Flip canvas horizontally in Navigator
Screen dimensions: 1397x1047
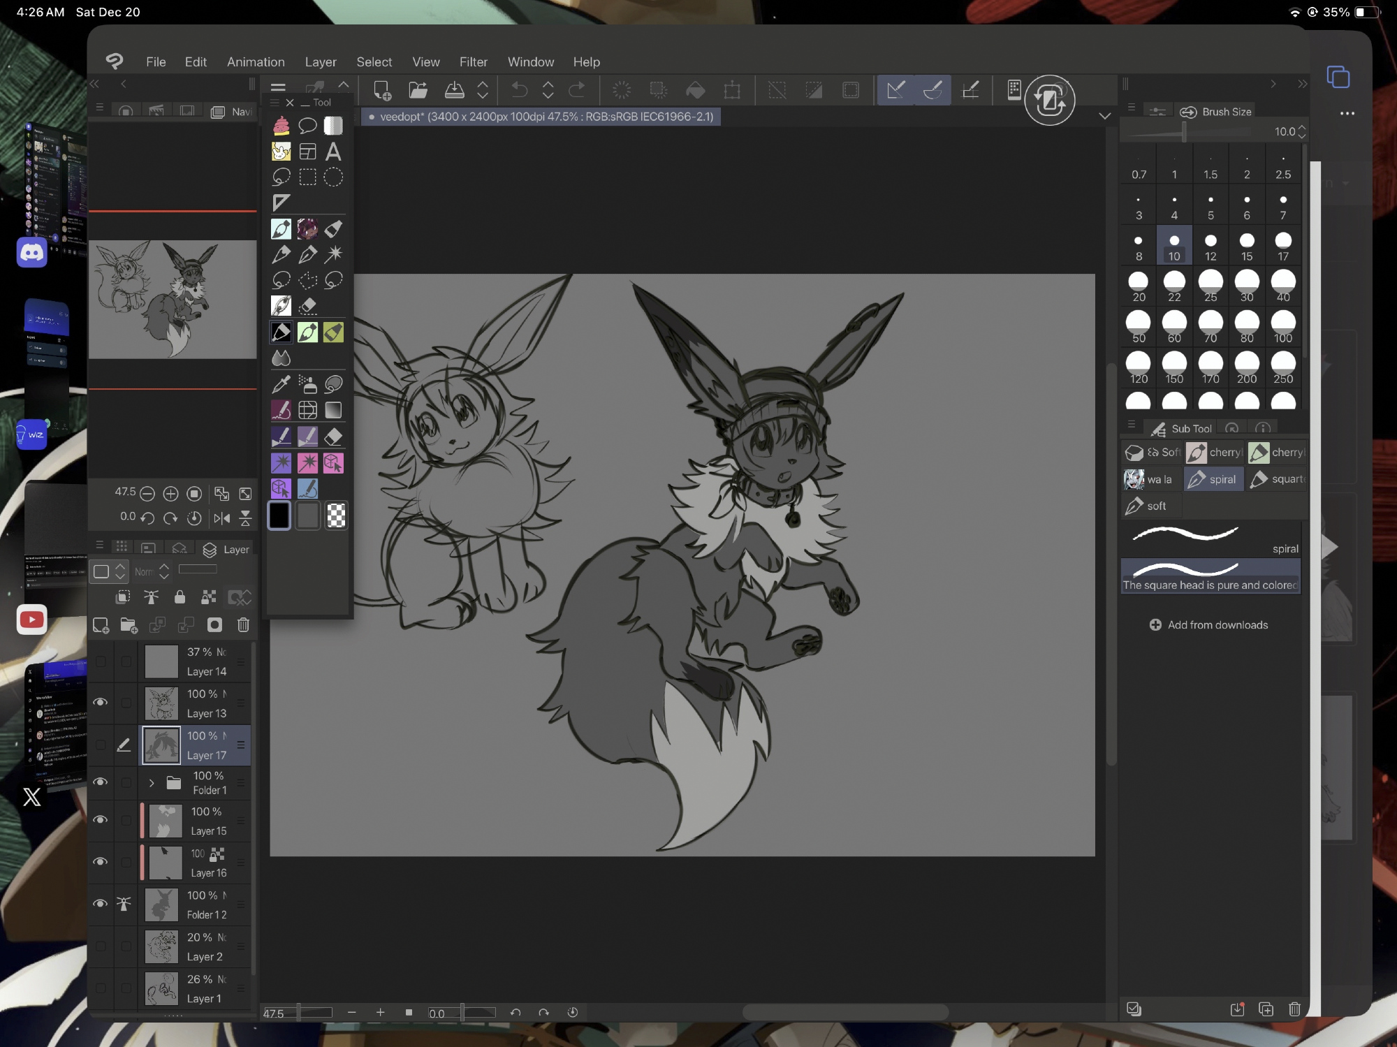point(222,518)
